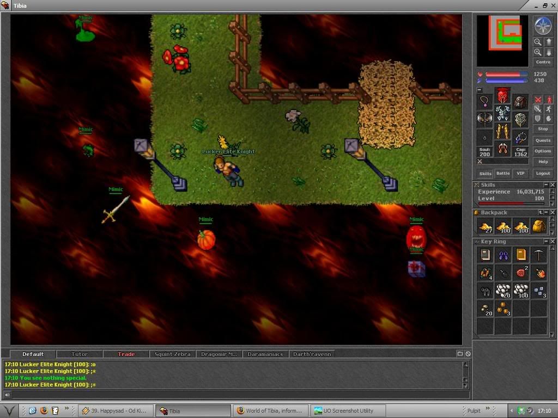
Task: Open the channel list icon above chat
Action: 460,354
